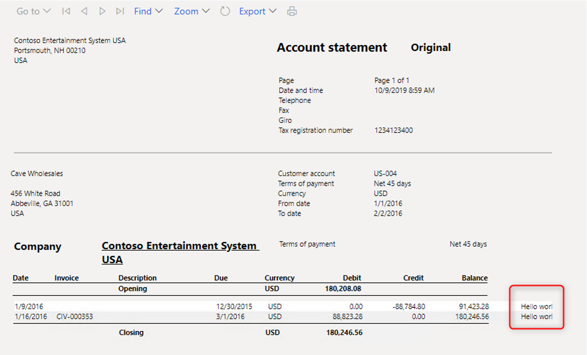Click the Customer account label
587x355 pixels.
(306, 174)
